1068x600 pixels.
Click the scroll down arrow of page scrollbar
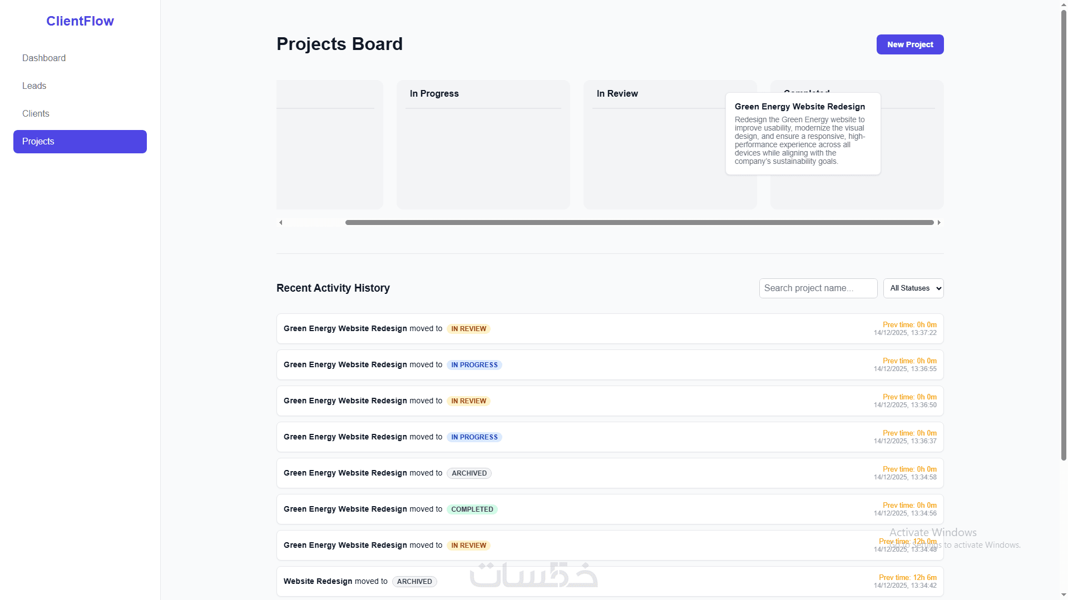point(1064,596)
